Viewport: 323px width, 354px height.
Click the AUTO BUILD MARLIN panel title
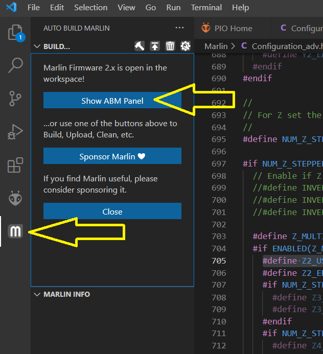pyautogui.click(x=77, y=28)
